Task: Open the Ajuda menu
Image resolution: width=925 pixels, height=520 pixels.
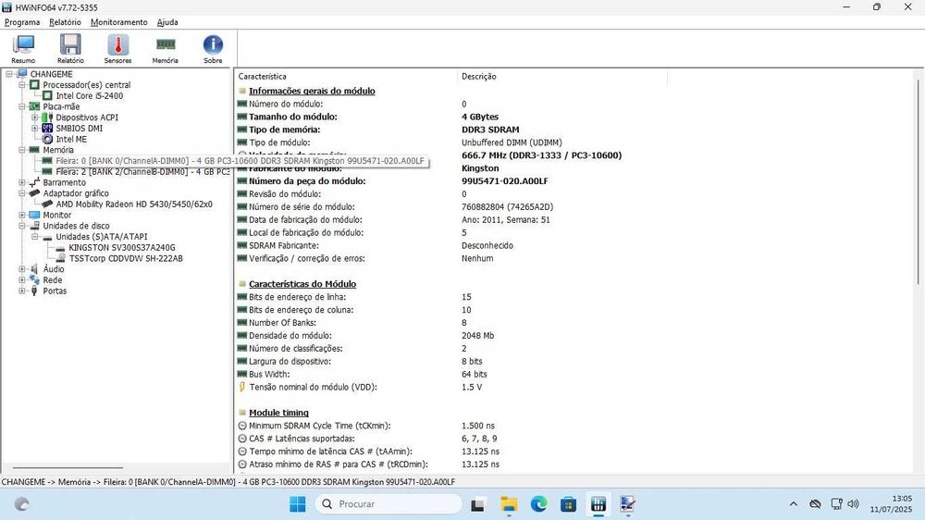Action: pyautogui.click(x=167, y=22)
